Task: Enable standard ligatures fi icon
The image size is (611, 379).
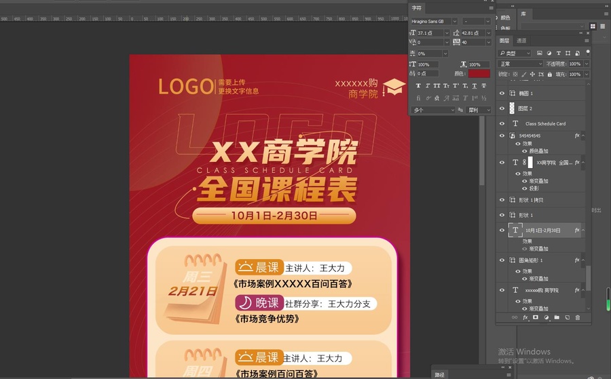Action: (x=418, y=98)
